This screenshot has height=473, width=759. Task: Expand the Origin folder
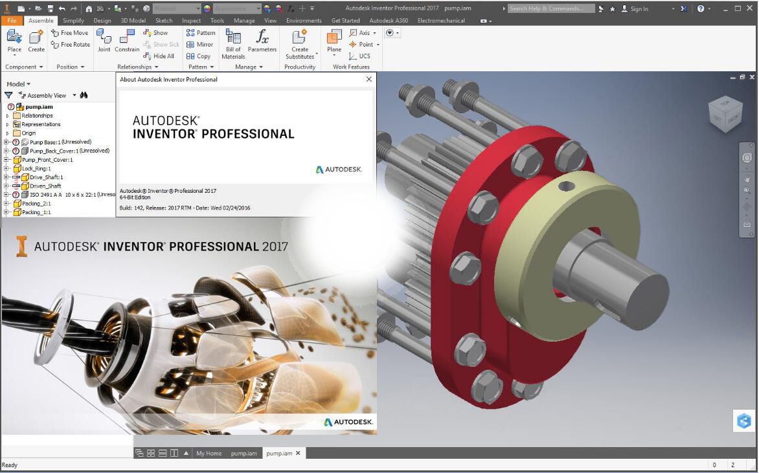tap(7, 133)
